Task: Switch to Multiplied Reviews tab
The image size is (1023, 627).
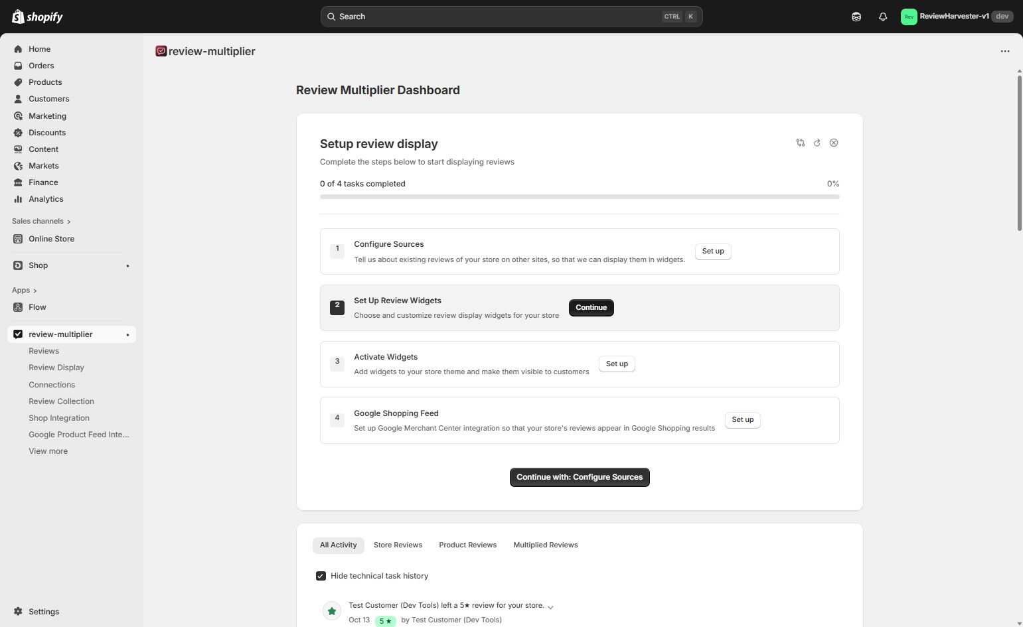Action: (x=546, y=545)
